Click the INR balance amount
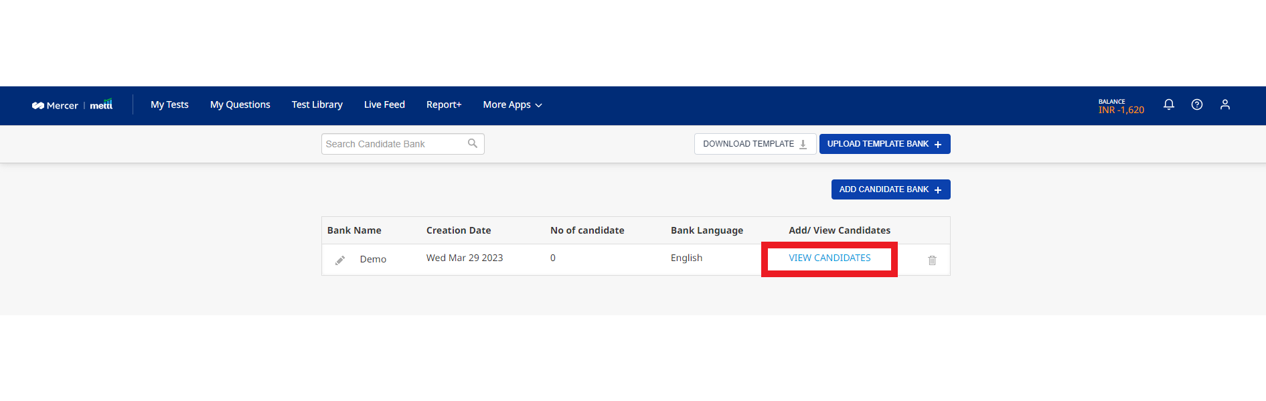 pos(1121,110)
